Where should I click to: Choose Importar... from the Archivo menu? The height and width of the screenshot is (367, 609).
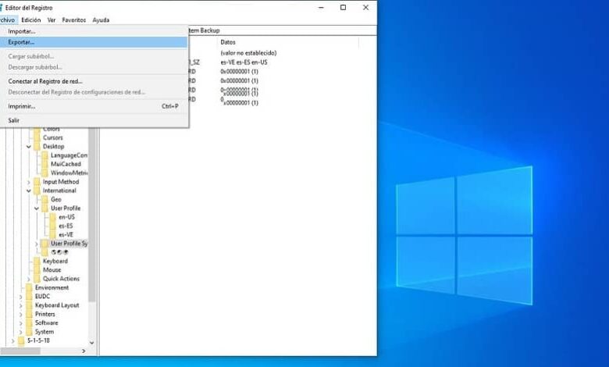[x=94, y=31]
